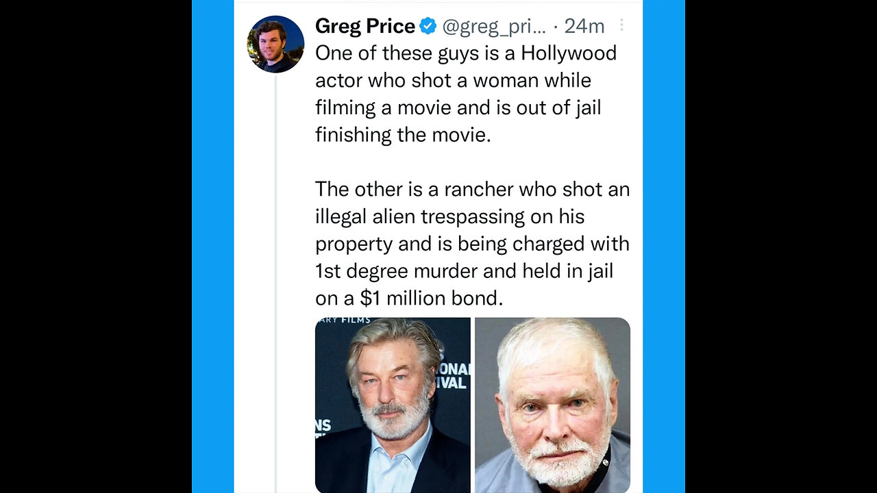
Task: Enlarge the right photo with gray backdrop
Action: [552, 405]
